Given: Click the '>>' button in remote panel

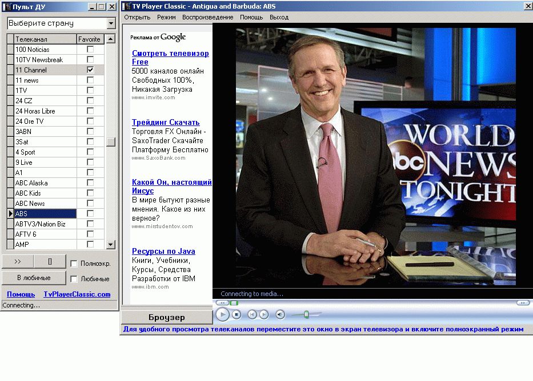Looking at the screenshot, I should tap(17, 262).
